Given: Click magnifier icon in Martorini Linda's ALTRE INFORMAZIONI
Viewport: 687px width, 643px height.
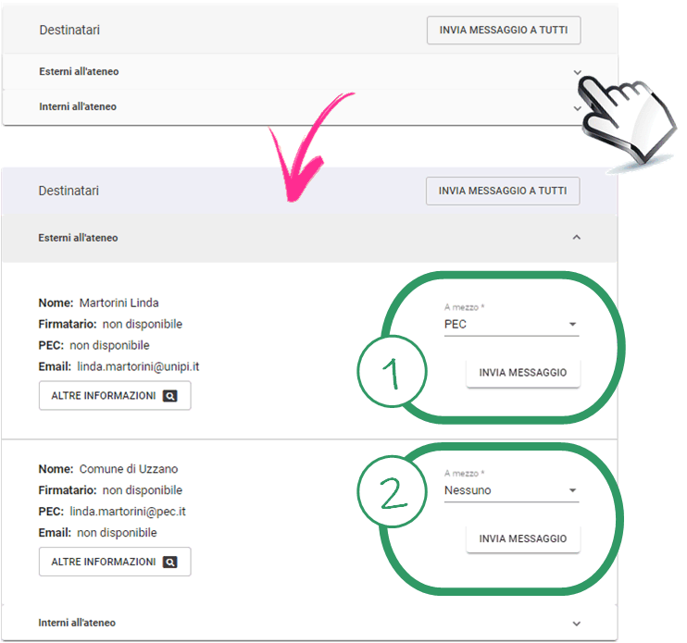Looking at the screenshot, I should click(x=170, y=395).
